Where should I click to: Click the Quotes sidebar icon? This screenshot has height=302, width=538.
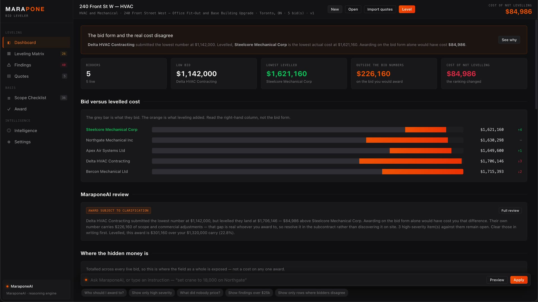coord(9,76)
